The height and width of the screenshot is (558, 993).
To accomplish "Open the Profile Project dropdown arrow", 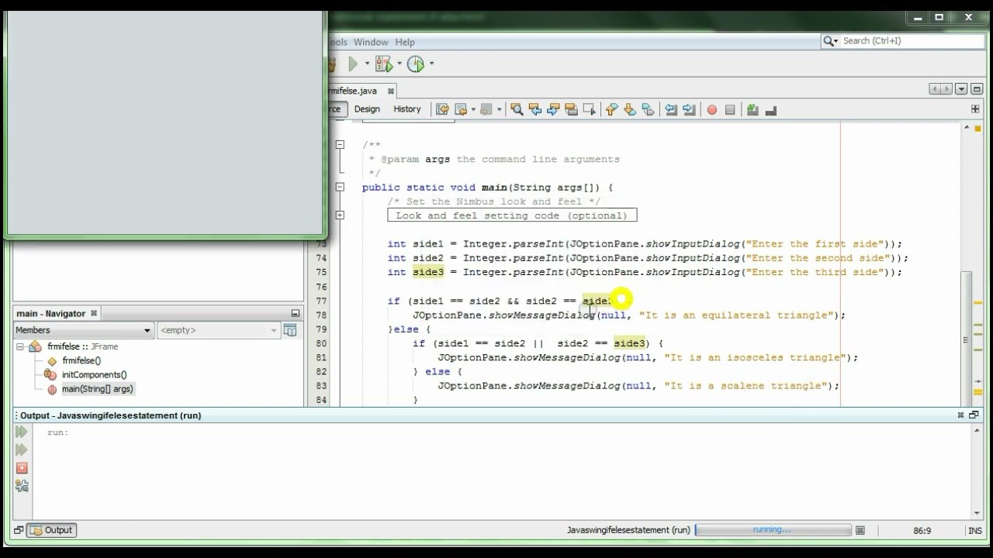I will tap(431, 64).
